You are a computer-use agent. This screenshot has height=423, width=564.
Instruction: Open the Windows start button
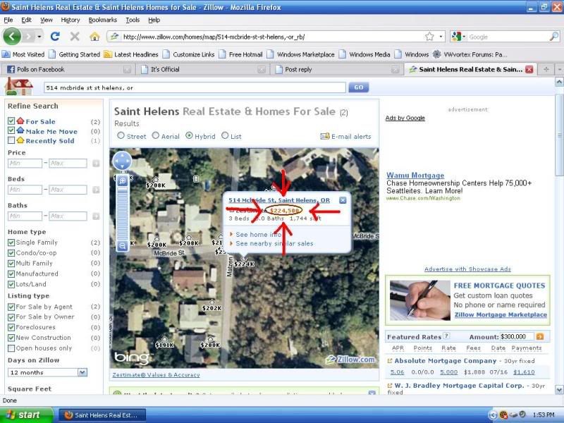[x=27, y=415]
